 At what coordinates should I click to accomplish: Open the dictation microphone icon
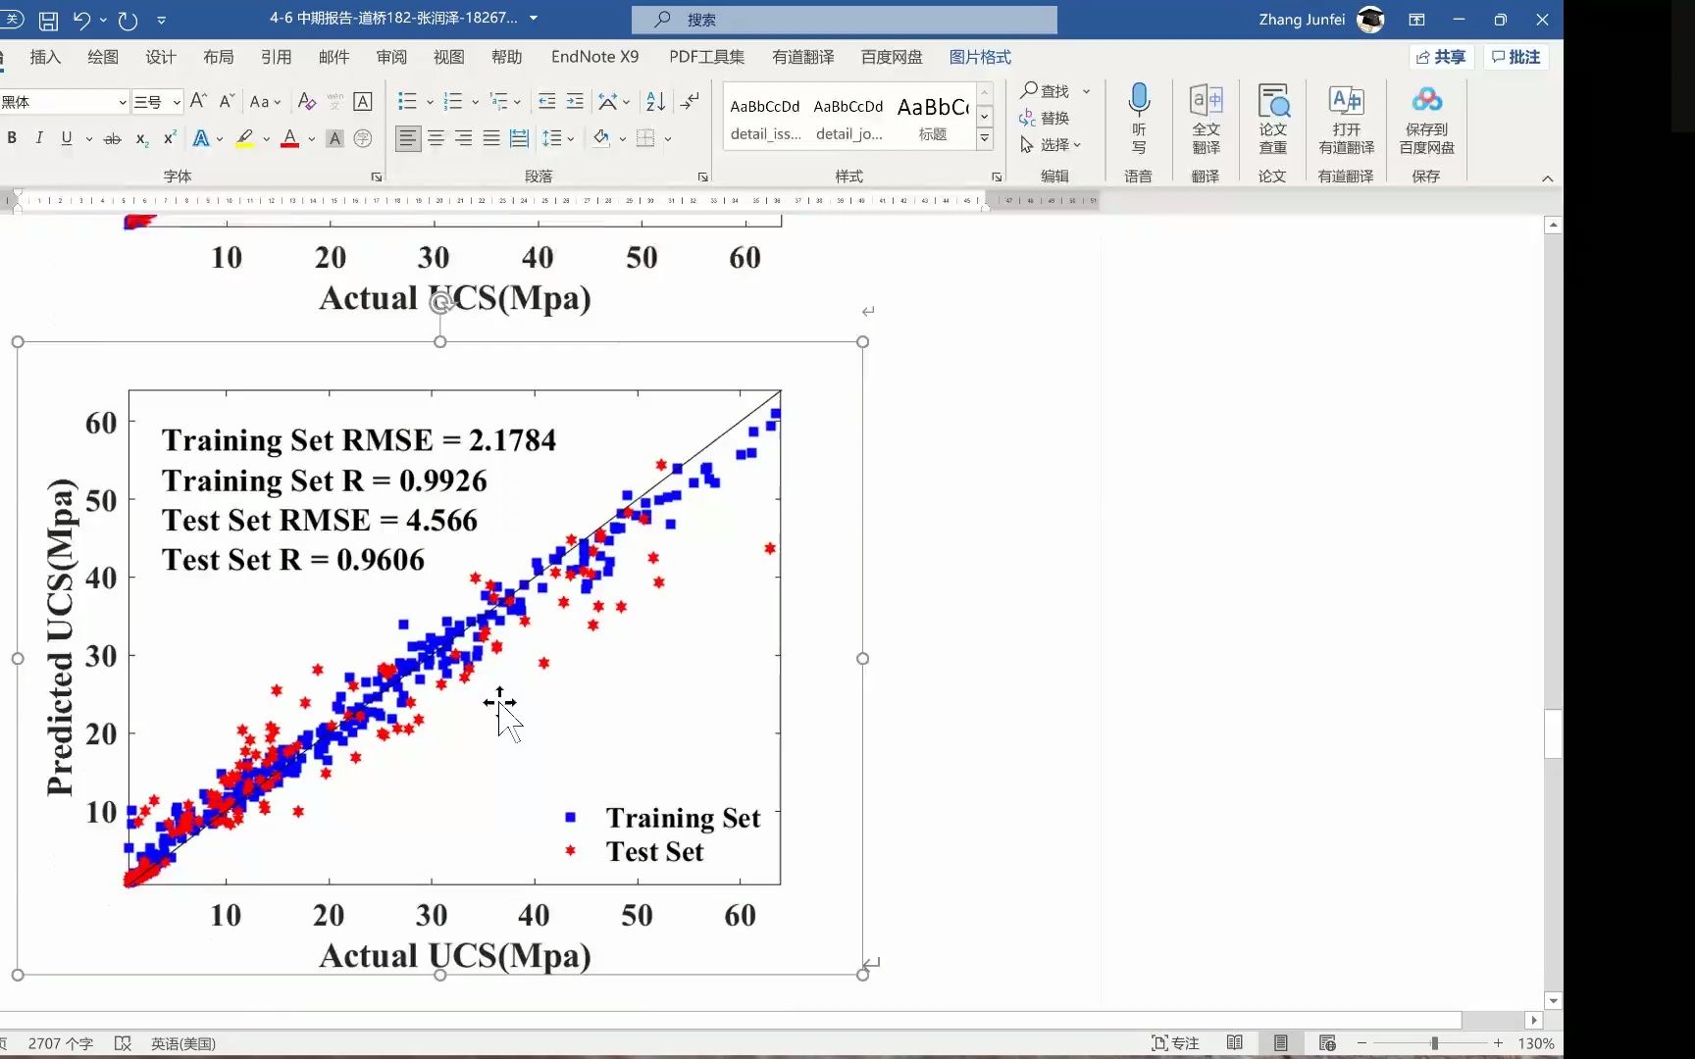(1139, 99)
